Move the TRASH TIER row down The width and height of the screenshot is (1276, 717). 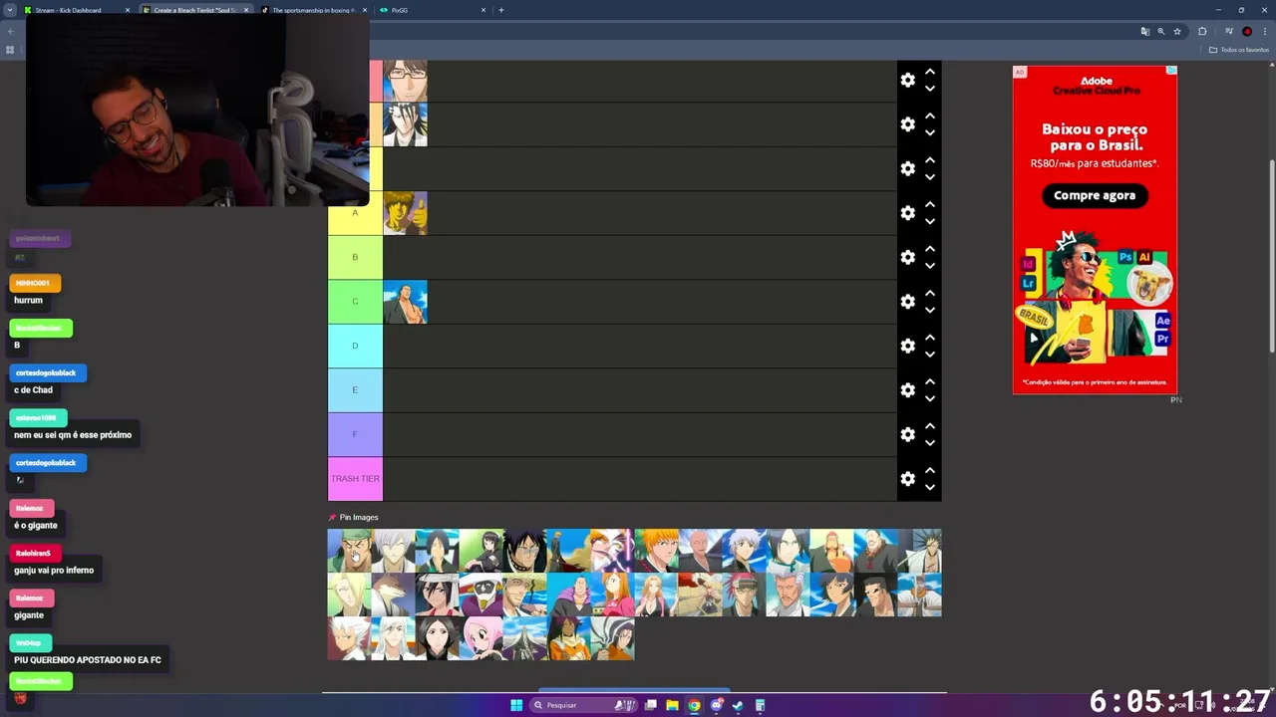click(929, 488)
